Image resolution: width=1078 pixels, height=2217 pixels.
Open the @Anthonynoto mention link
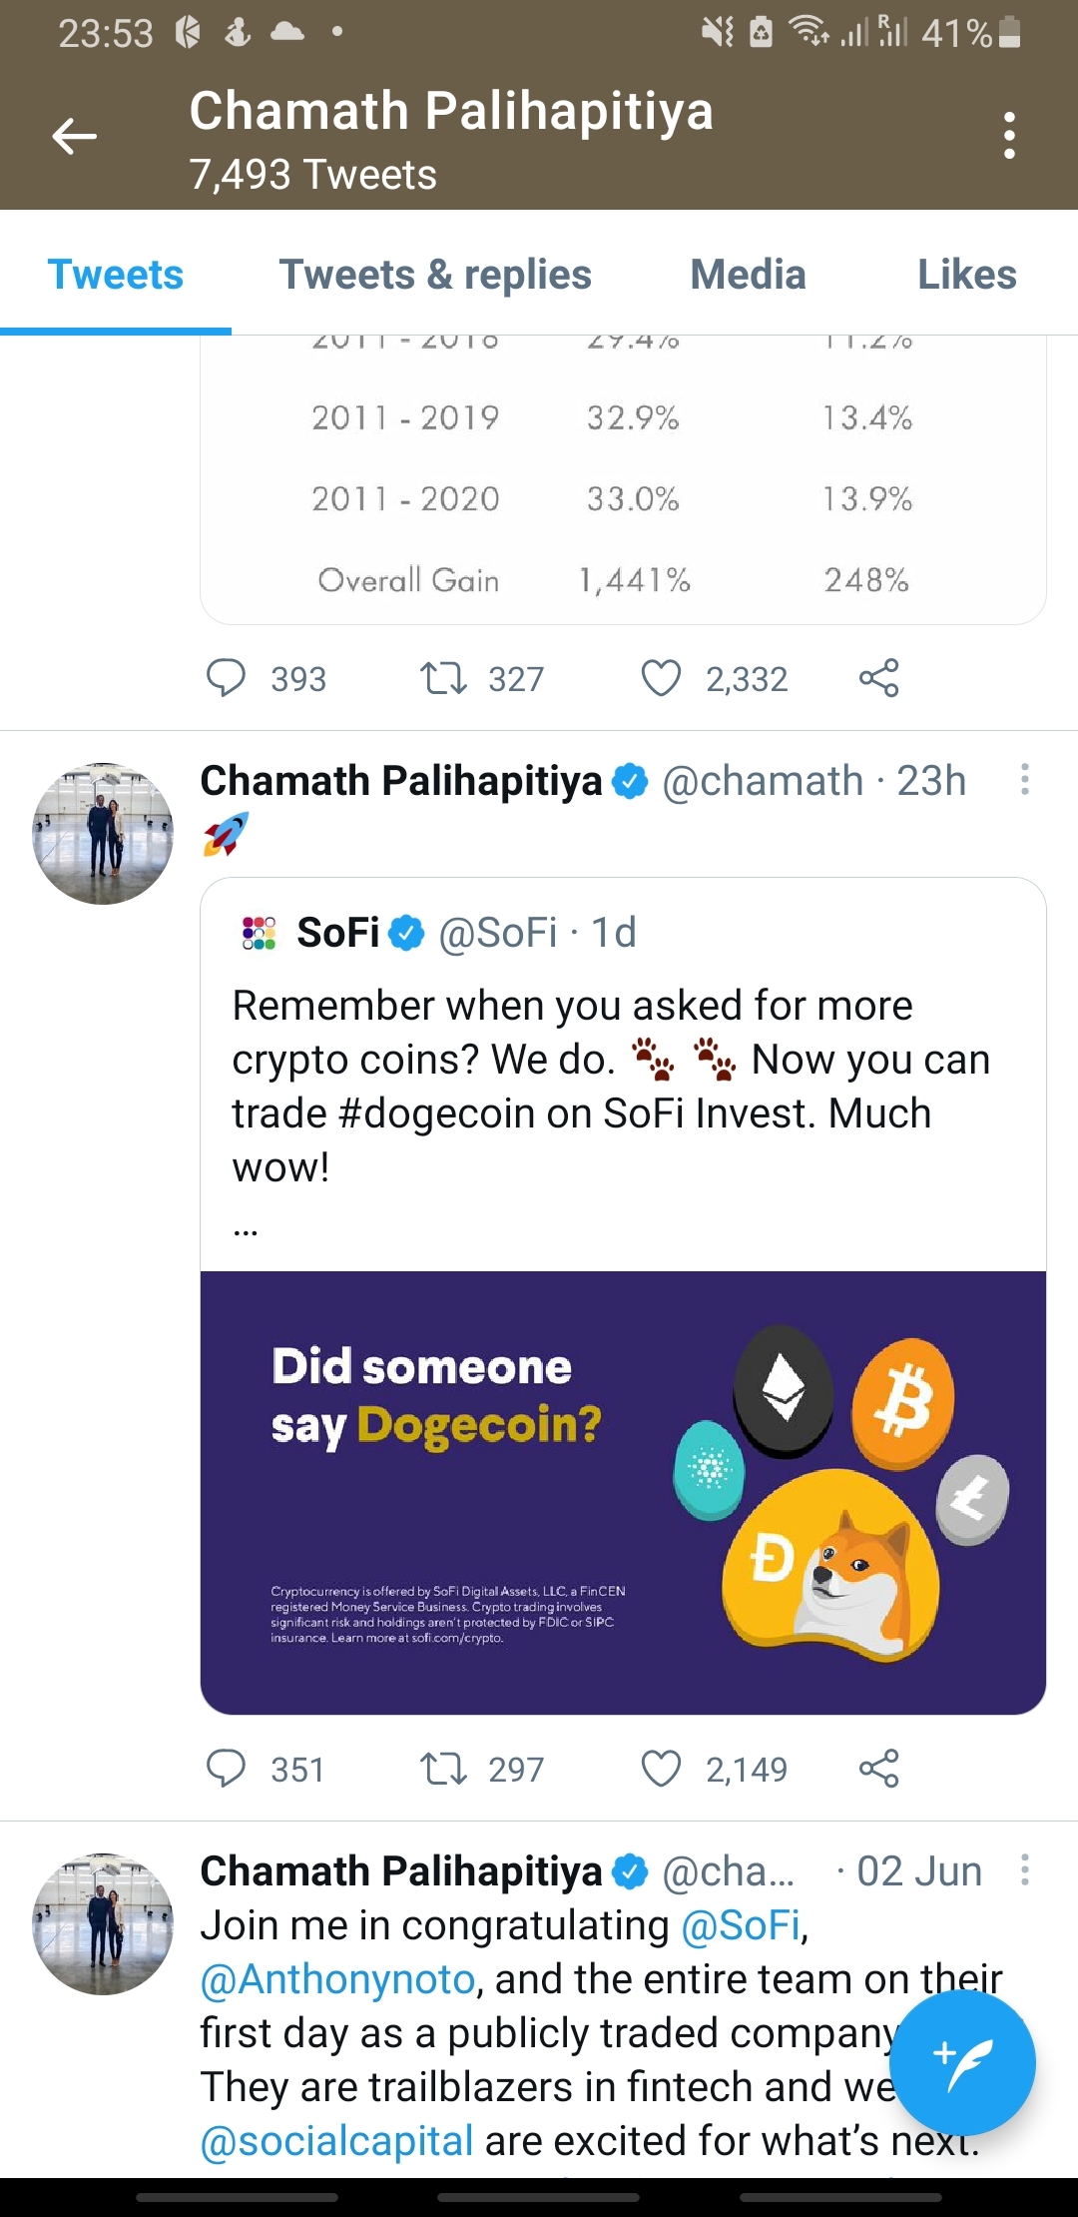(x=337, y=1979)
